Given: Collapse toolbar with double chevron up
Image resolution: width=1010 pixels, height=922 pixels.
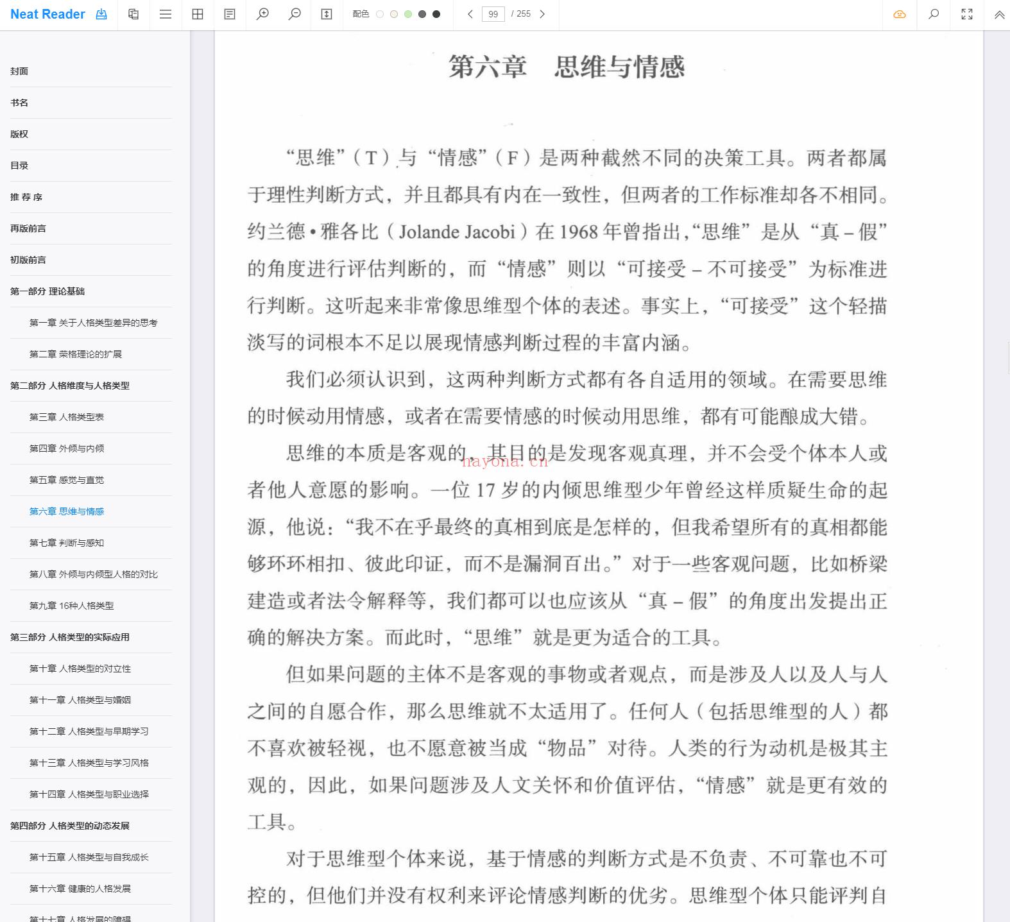Looking at the screenshot, I should [x=999, y=15].
